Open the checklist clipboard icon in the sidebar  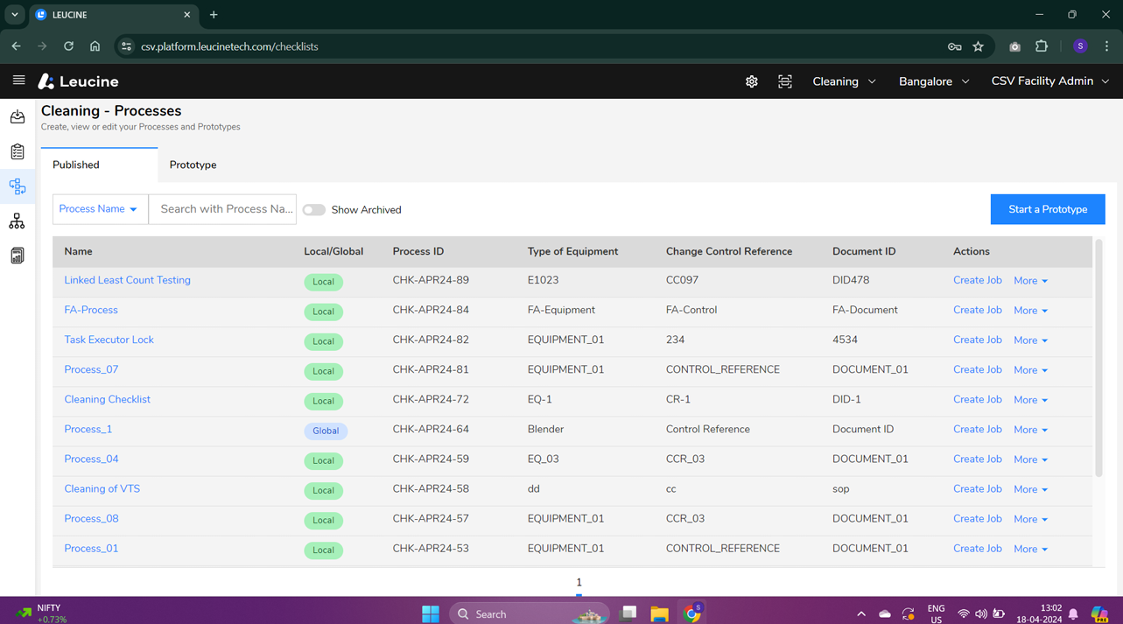[18, 151]
